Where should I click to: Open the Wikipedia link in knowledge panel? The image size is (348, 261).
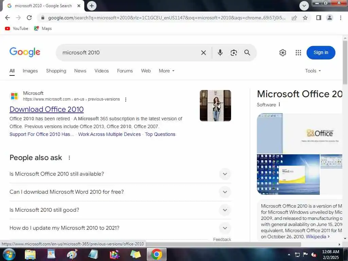317,237
